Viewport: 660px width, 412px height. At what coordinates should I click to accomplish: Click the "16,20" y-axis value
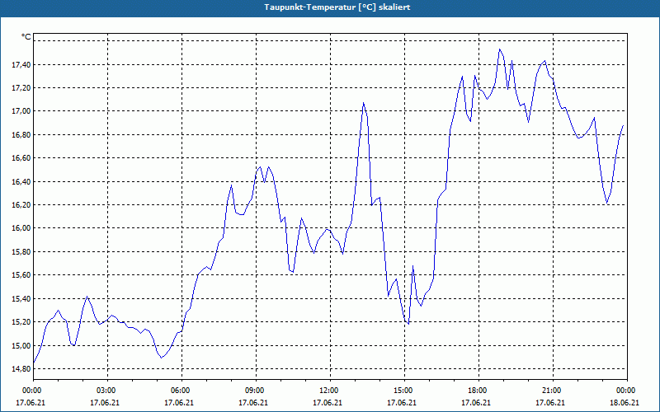pyautogui.click(x=23, y=204)
